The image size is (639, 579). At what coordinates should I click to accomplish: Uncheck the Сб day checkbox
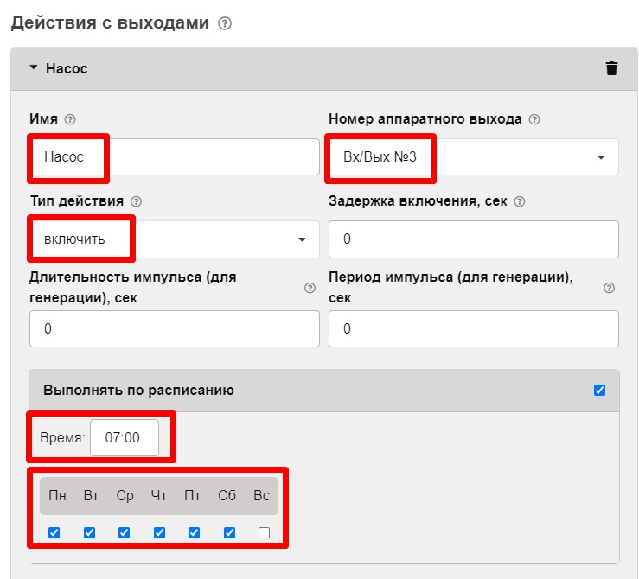tap(229, 533)
